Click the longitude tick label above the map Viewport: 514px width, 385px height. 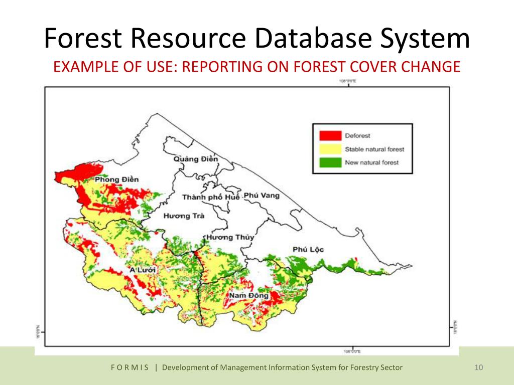pos(348,81)
